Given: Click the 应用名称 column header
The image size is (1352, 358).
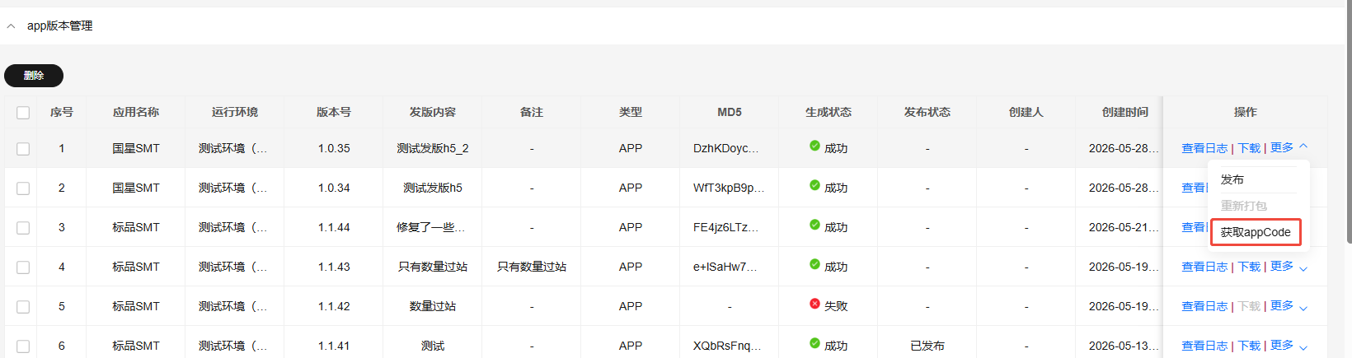Looking at the screenshot, I should pyautogui.click(x=136, y=112).
